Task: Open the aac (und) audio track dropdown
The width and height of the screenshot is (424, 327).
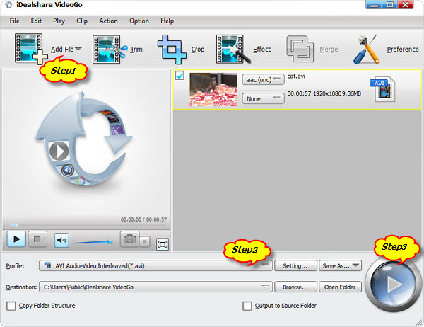Action: (263, 79)
